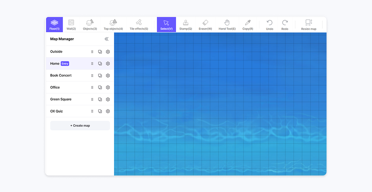Screen dimensions: 372x192
Task: Duplicate the Green Square map
Action: click(100, 99)
